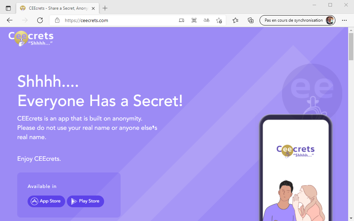Open the Collections icon
Image resolution: width=354 pixels, height=221 pixels.
click(x=251, y=20)
